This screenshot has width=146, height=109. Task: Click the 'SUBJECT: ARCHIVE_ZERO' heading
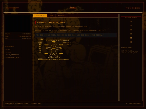(x=51, y=22)
